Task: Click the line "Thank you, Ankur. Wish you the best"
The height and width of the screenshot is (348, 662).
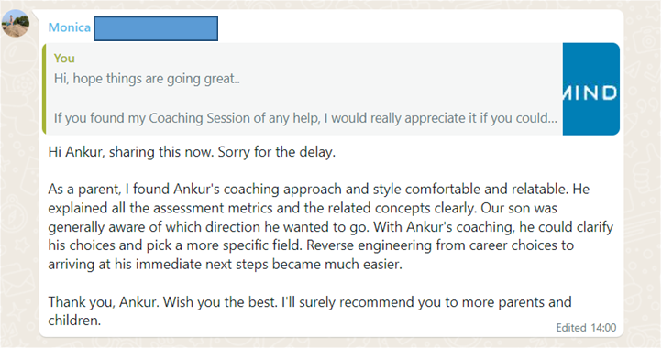Action: (x=310, y=302)
